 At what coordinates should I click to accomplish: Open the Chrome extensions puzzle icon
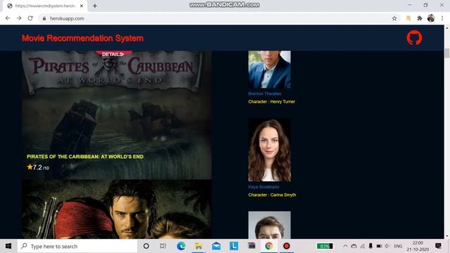click(420, 18)
